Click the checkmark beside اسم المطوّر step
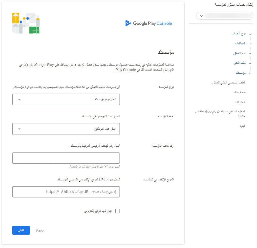 pyautogui.click(x=250, y=53)
